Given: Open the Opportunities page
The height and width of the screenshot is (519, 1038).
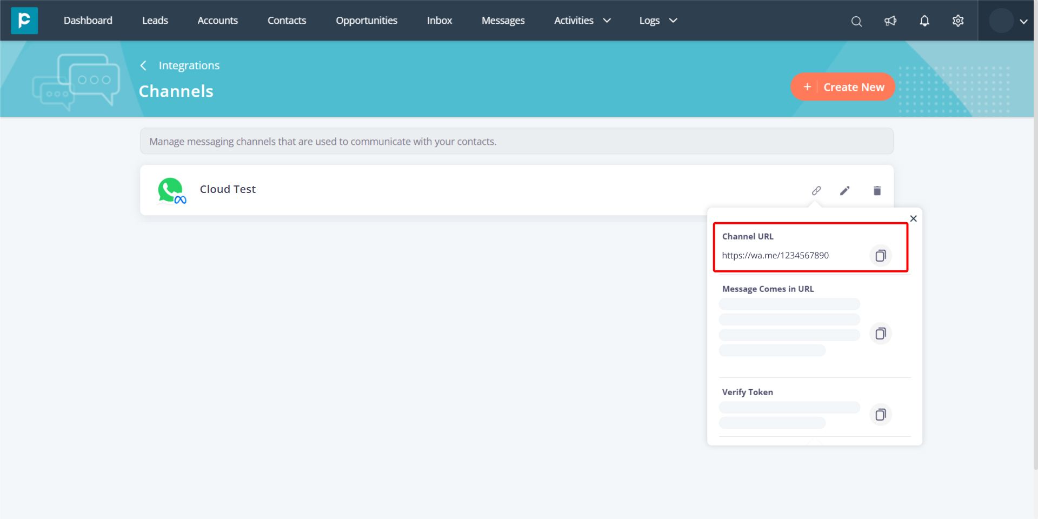Looking at the screenshot, I should tap(367, 21).
